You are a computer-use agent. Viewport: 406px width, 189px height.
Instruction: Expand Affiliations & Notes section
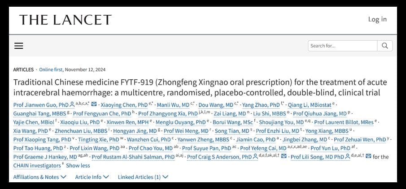tap(39, 177)
